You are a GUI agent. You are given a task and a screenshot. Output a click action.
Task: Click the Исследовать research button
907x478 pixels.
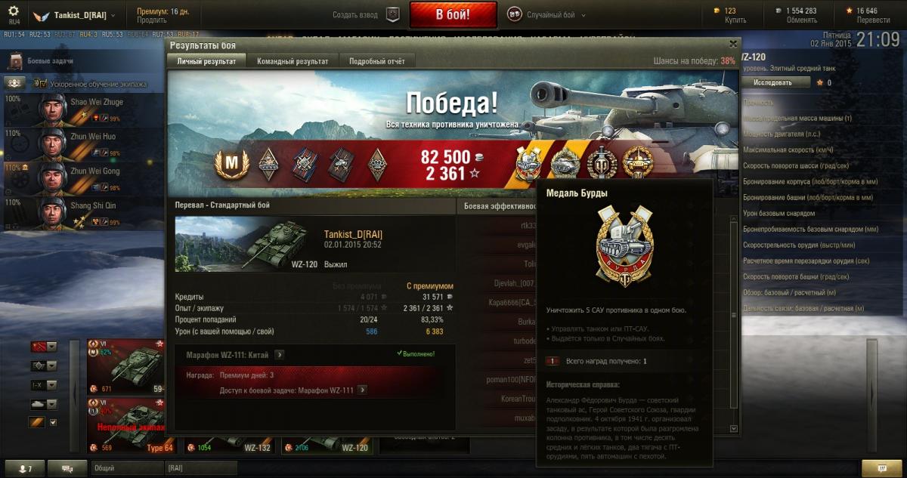pos(772,82)
